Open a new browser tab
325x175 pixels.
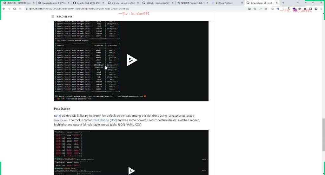283,3
